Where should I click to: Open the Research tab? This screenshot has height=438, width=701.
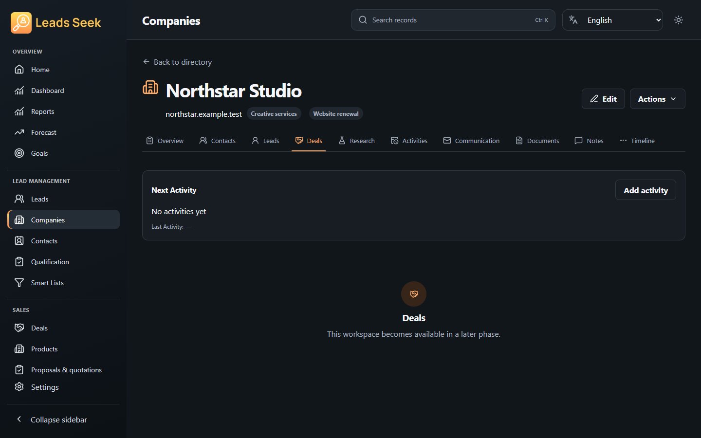pyautogui.click(x=357, y=141)
